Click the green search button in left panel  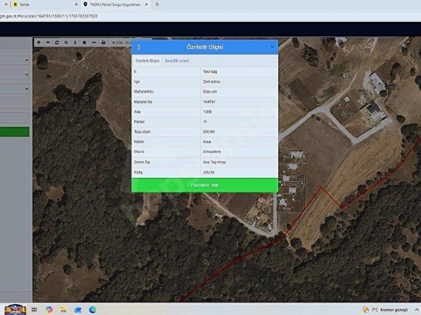click(14, 132)
